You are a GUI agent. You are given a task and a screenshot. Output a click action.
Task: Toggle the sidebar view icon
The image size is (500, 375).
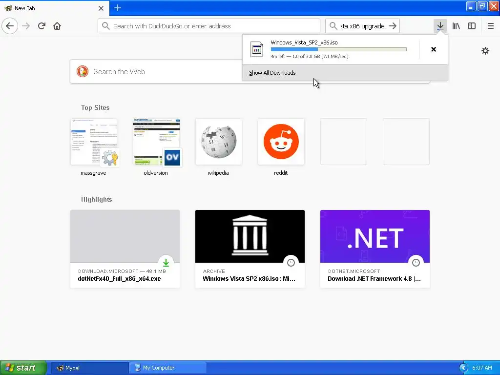coord(472,26)
